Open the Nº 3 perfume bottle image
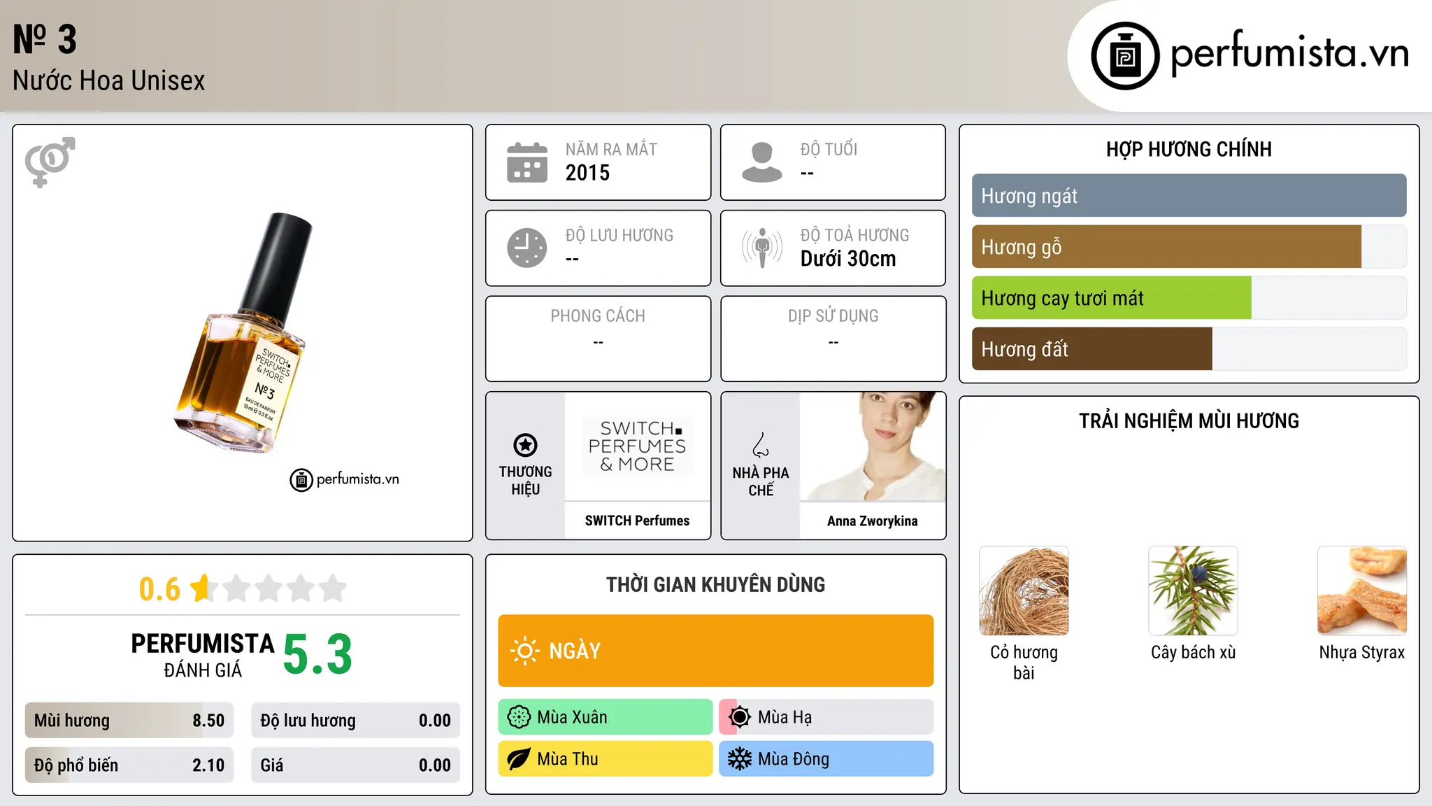This screenshot has height=806, width=1432. (x=243, y=333)
